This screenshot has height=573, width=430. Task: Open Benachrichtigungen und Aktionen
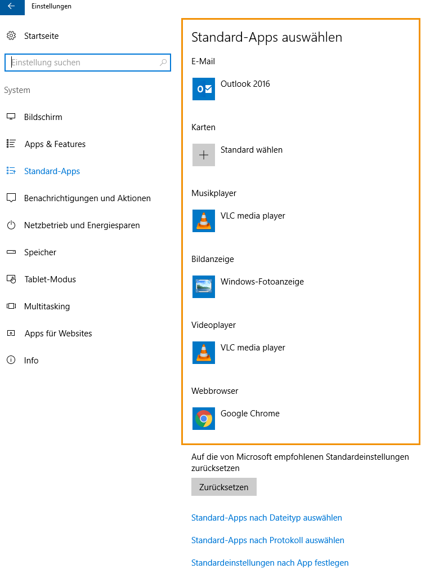point(87,198)
